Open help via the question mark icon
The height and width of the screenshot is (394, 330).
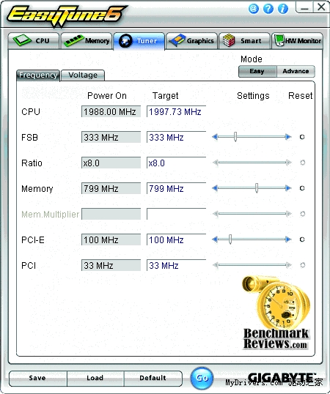click(268, 9)
